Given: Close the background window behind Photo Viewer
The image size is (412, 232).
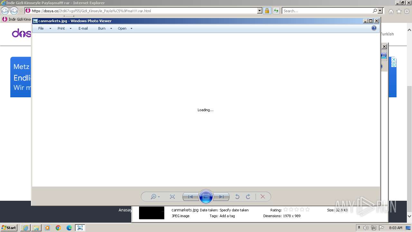Looking at the screenshot, I should click(384, 47).
